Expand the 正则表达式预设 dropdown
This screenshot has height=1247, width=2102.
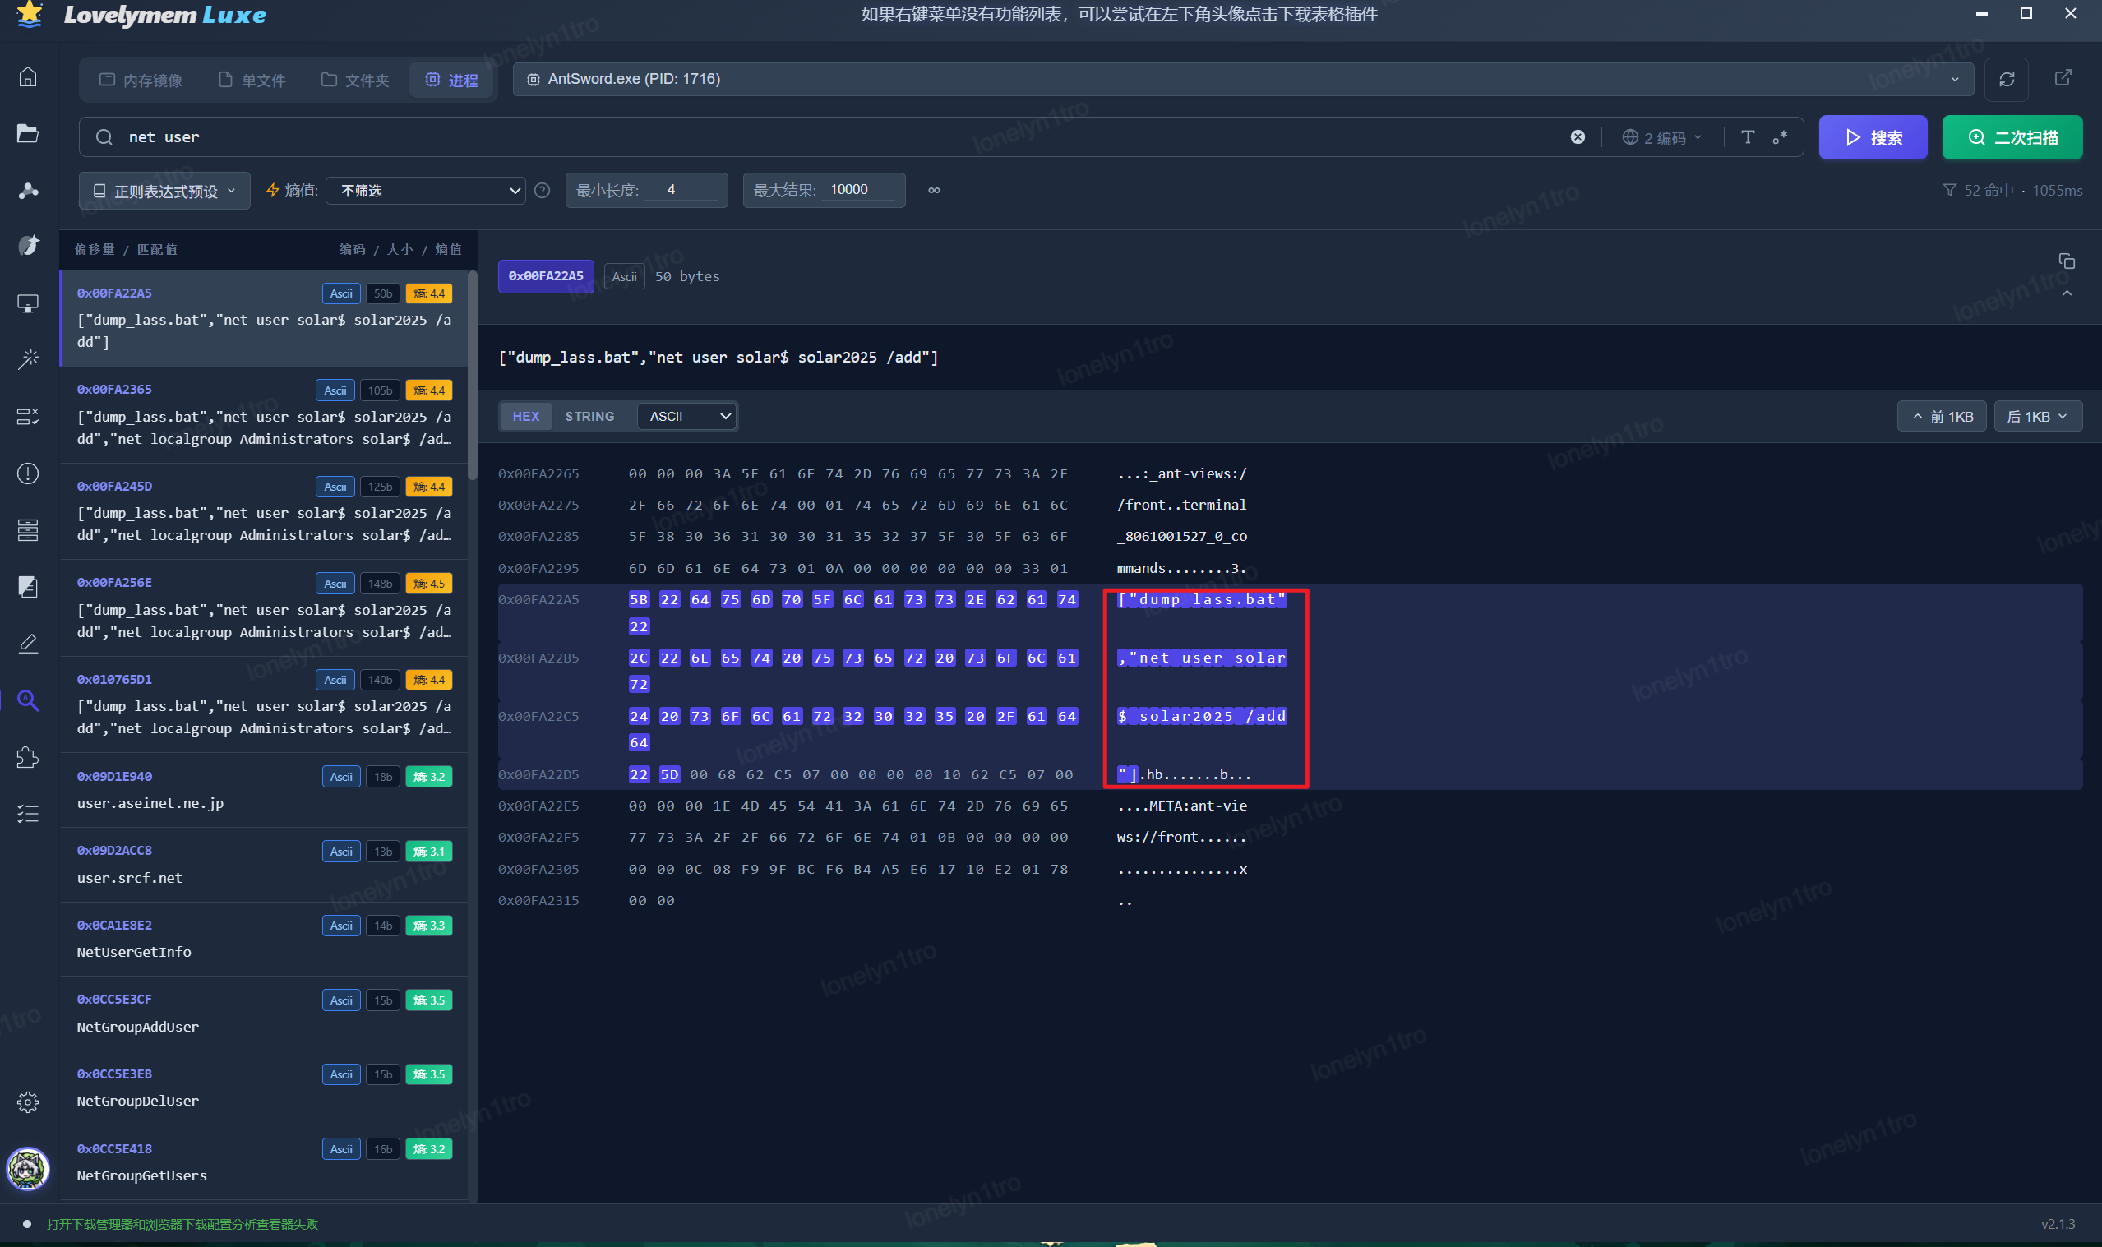[164, 191]
